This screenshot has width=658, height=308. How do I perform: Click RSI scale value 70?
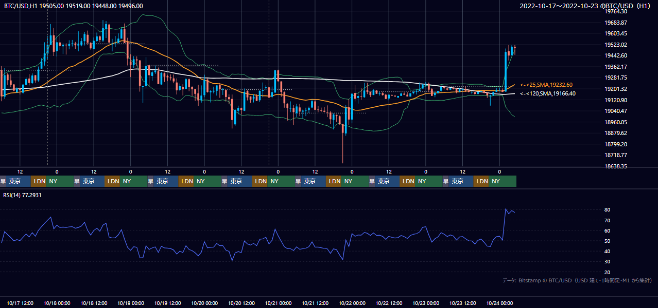[608, 220]
